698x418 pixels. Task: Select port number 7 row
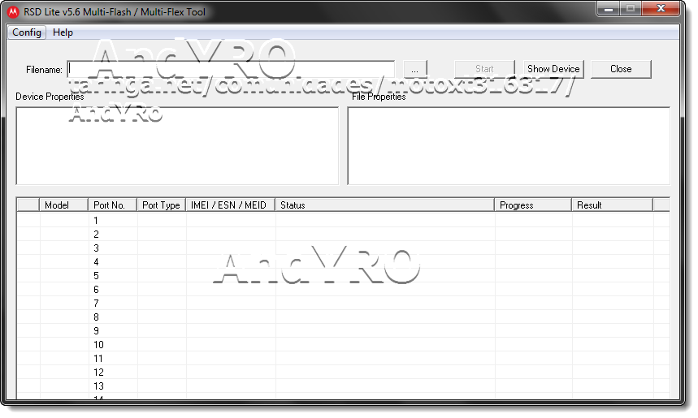[x=343, y=304]
